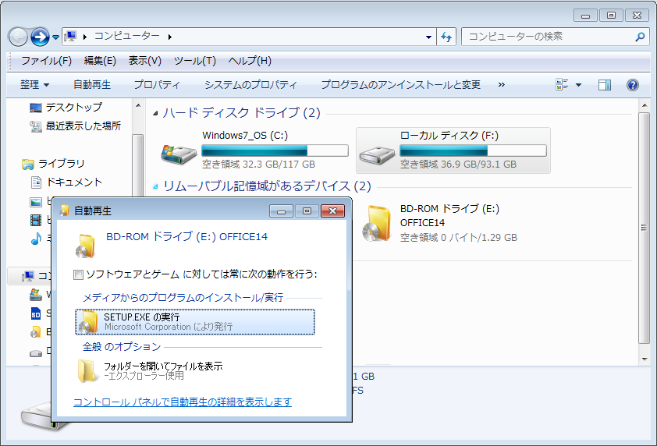Go forward with the Forward arrow button
Screen dimensions: 657x446
click(41, 37)
